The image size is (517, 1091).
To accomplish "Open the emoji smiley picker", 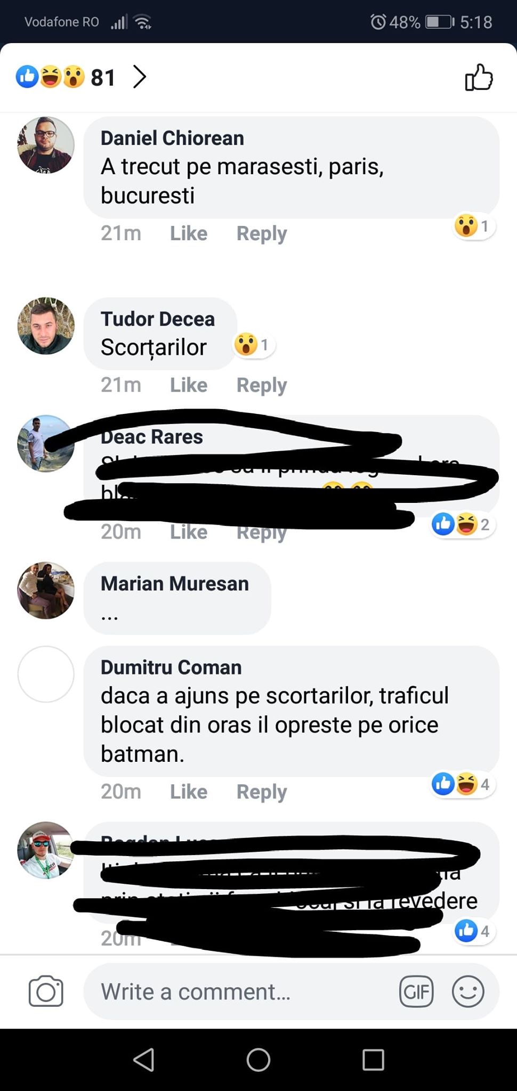I will click(468, 992).
